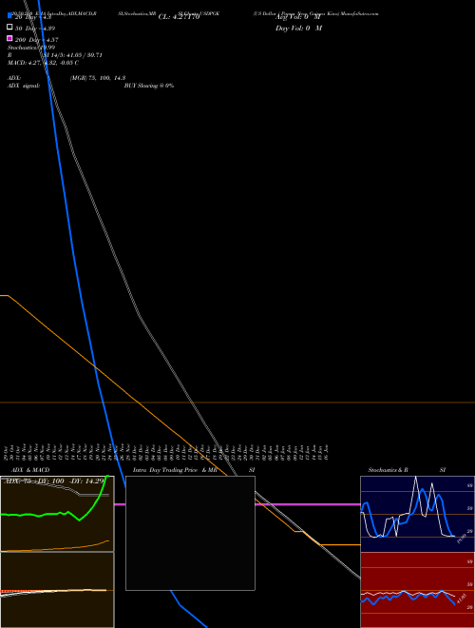
Task: Click the 'ADX: 75 +DY: 100 -DY: 14.29' readout
Action: click(x=54, y=481)
